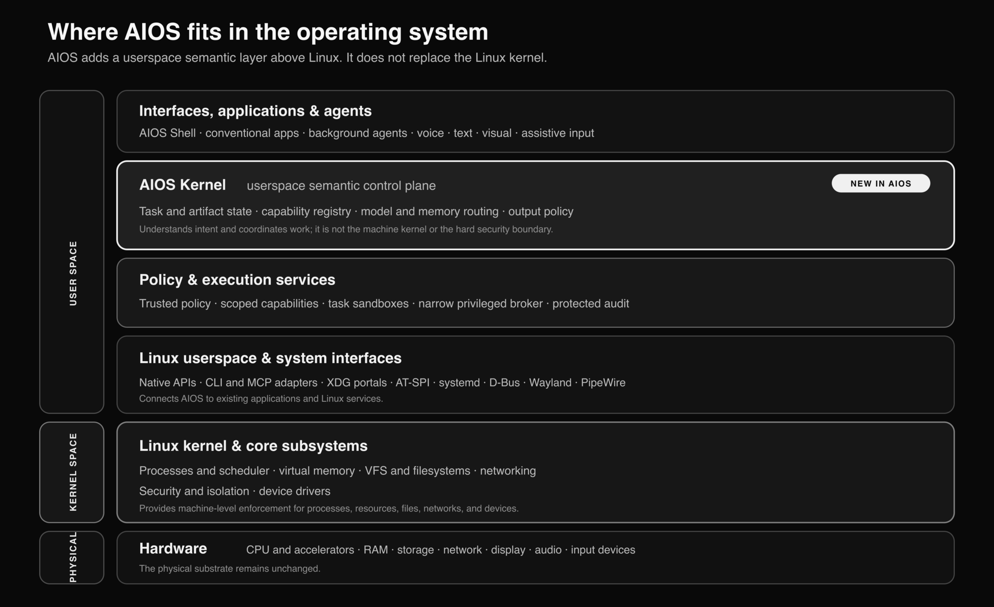994x607 pixels.
Task: Click line 'Processes and scheduler · virtual memory'
Action: (x=337, y=470)
